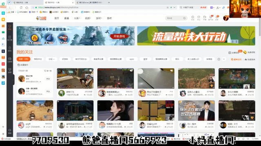Click the batch operation icon below filters
The image size is (261, 146).
(19, 65)
